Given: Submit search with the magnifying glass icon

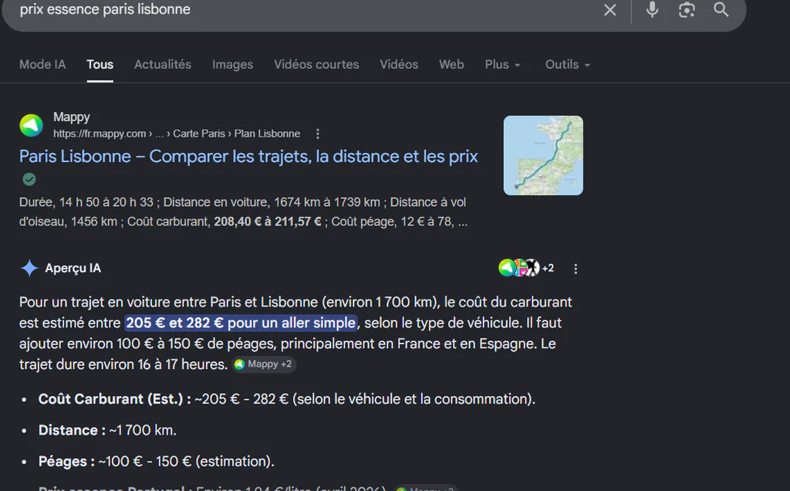Looking at the screenshot, I should click(x=721, y=9).
